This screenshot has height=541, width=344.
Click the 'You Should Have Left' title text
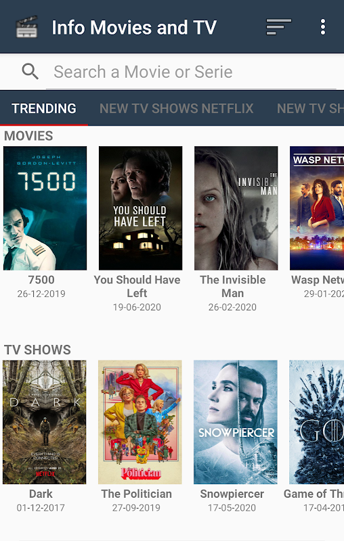tap(137, 286)
